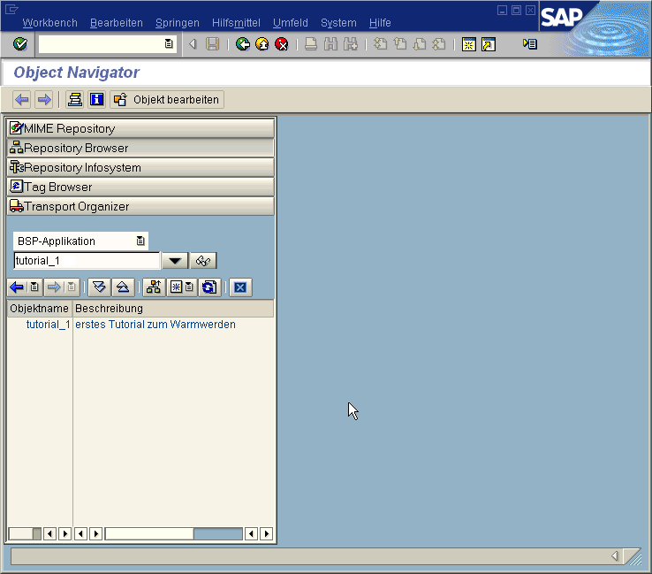Click the Save diskette icon
The width and height of the screenshot is (652, 574).
(x=213, y=44)
